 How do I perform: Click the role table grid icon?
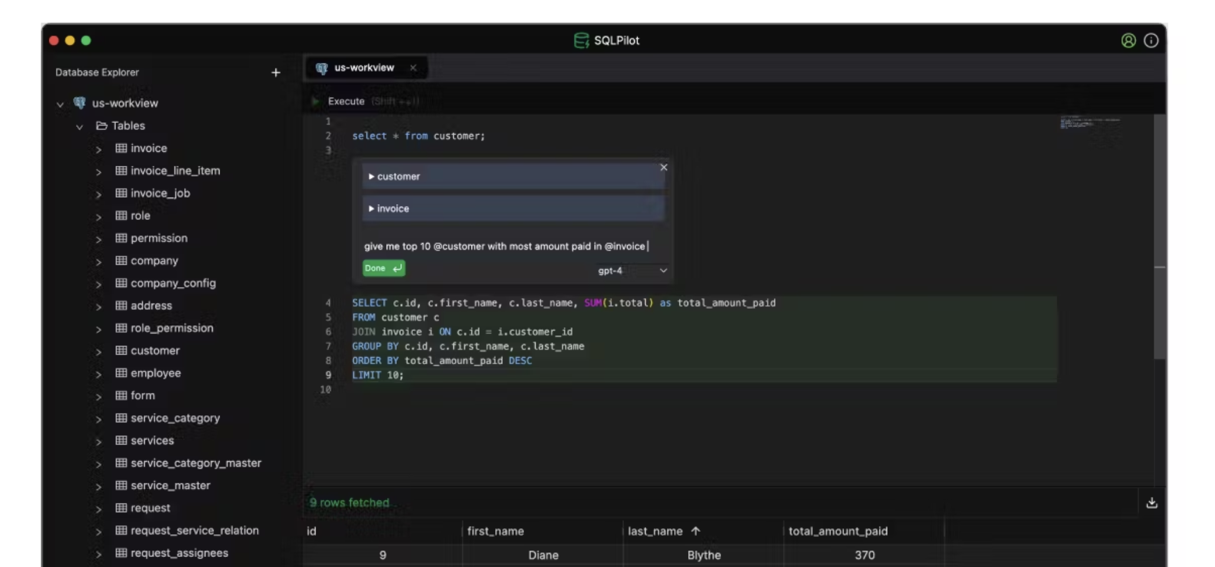click(x=121, y=215)
